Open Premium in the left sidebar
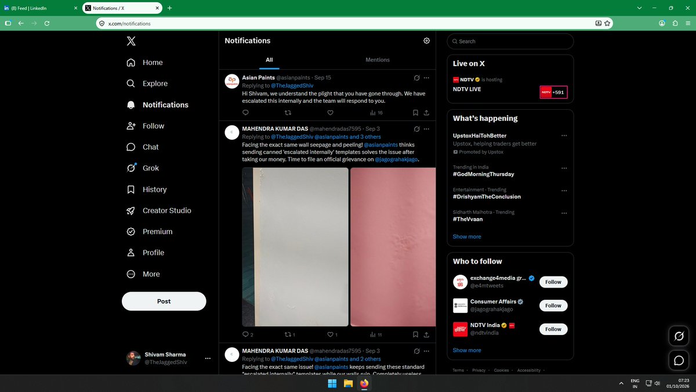Screen dimensions: 696x392 [149, 232]
